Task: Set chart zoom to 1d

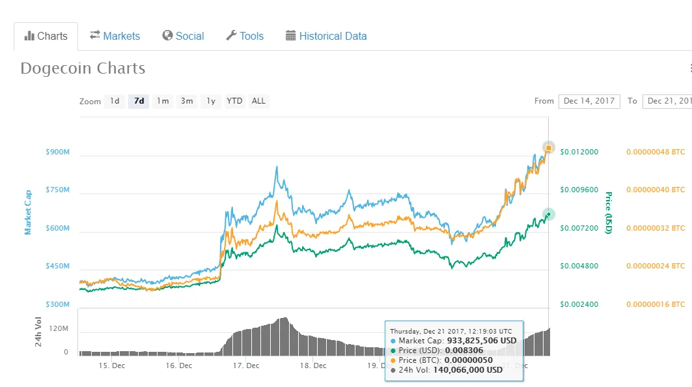Action: 115,101
